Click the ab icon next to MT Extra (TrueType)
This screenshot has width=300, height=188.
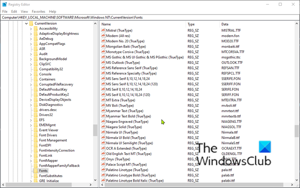(103, 100)
